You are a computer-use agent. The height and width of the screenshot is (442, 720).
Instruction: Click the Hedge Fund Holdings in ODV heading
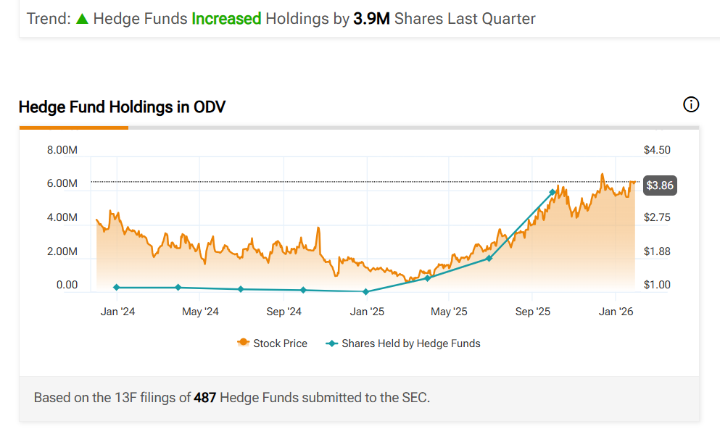click(x=122, y=107)
